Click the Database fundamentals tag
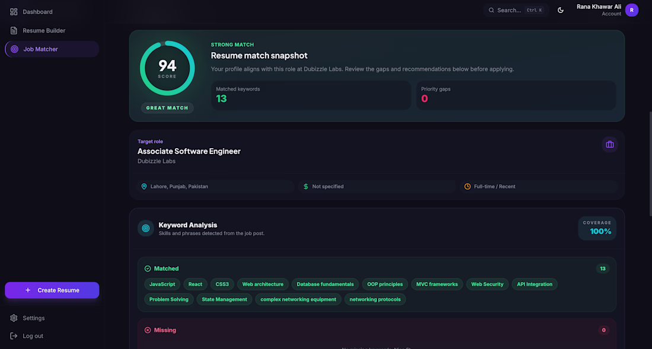Screen dimensions: 652x349 (x=325, y=284)
